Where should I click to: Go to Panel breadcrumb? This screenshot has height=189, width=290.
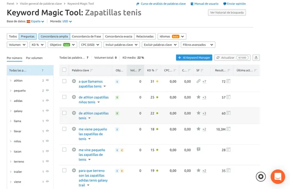10,4
